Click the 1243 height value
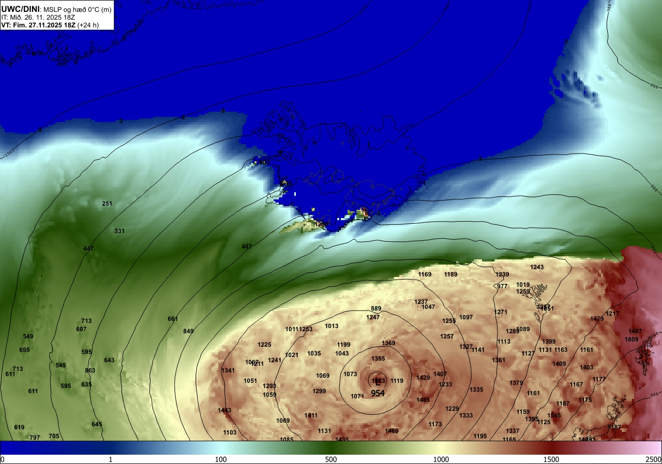The height and width of the screenshot is (464, 662). (537, 267)
